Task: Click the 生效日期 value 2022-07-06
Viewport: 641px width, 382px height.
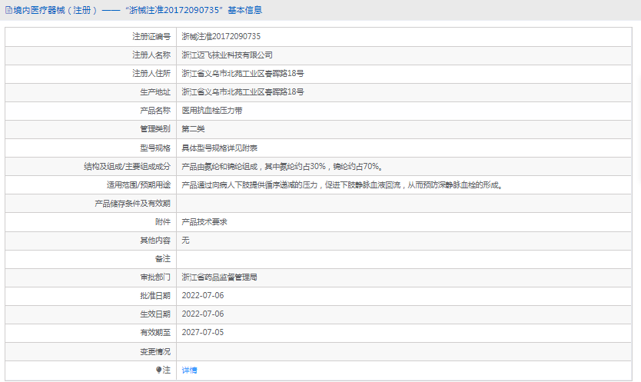Action: 203,314
